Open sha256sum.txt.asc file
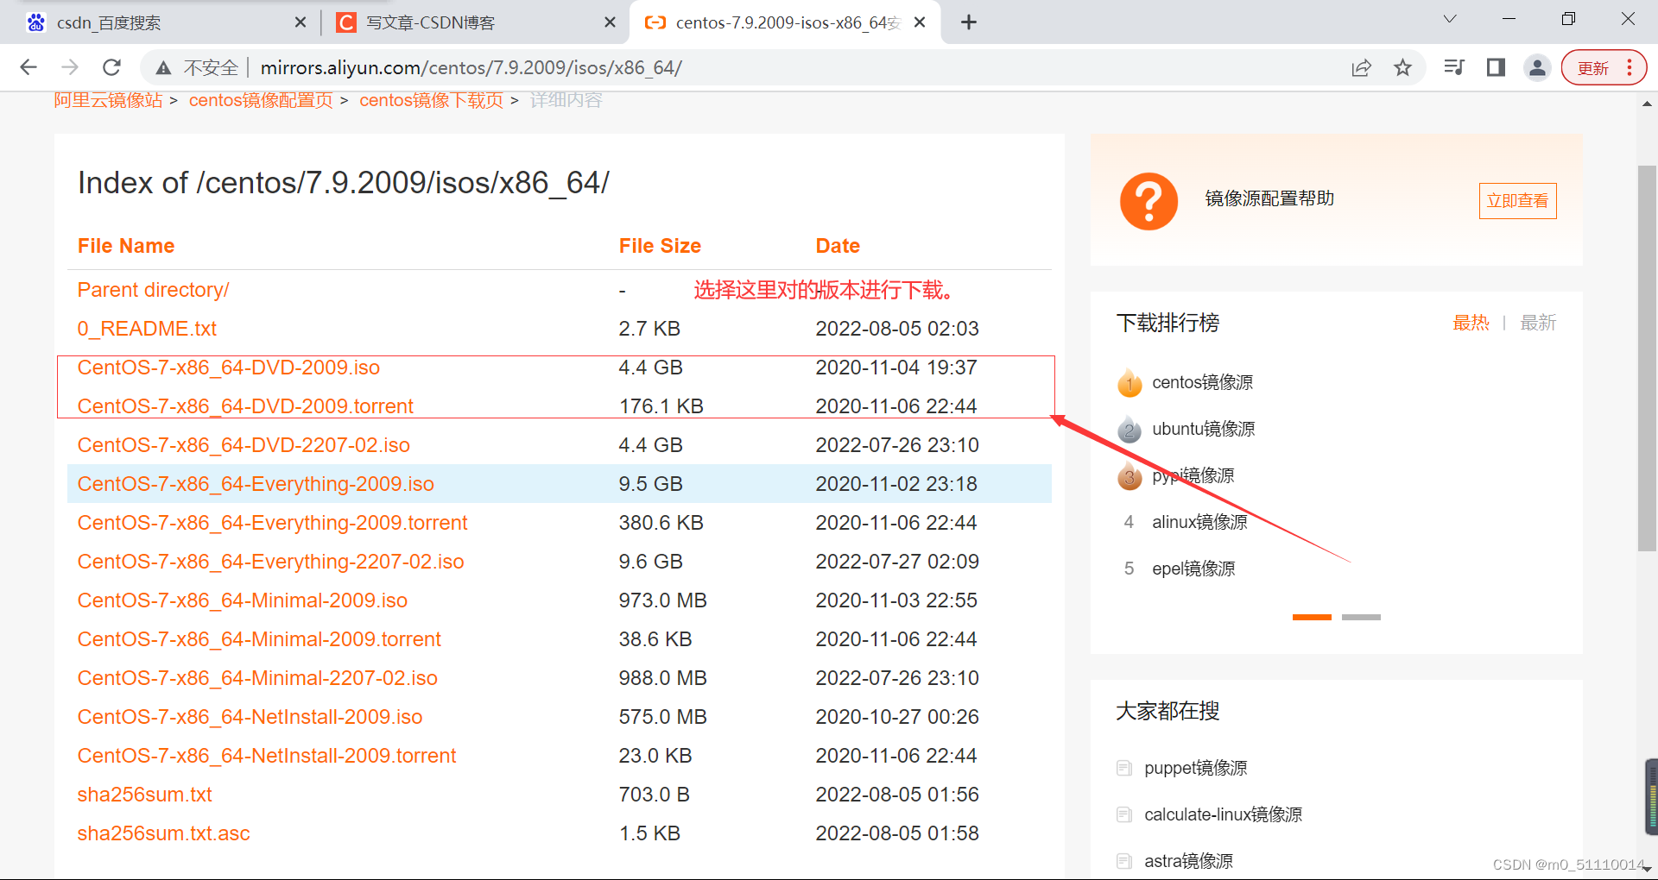 tap(163, 833)
